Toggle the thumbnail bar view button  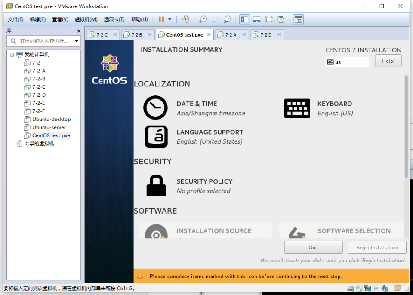pyautogui.click(x=256, y=19)
